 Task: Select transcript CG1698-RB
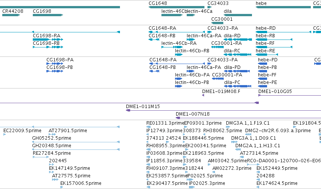tap(48, 47)
